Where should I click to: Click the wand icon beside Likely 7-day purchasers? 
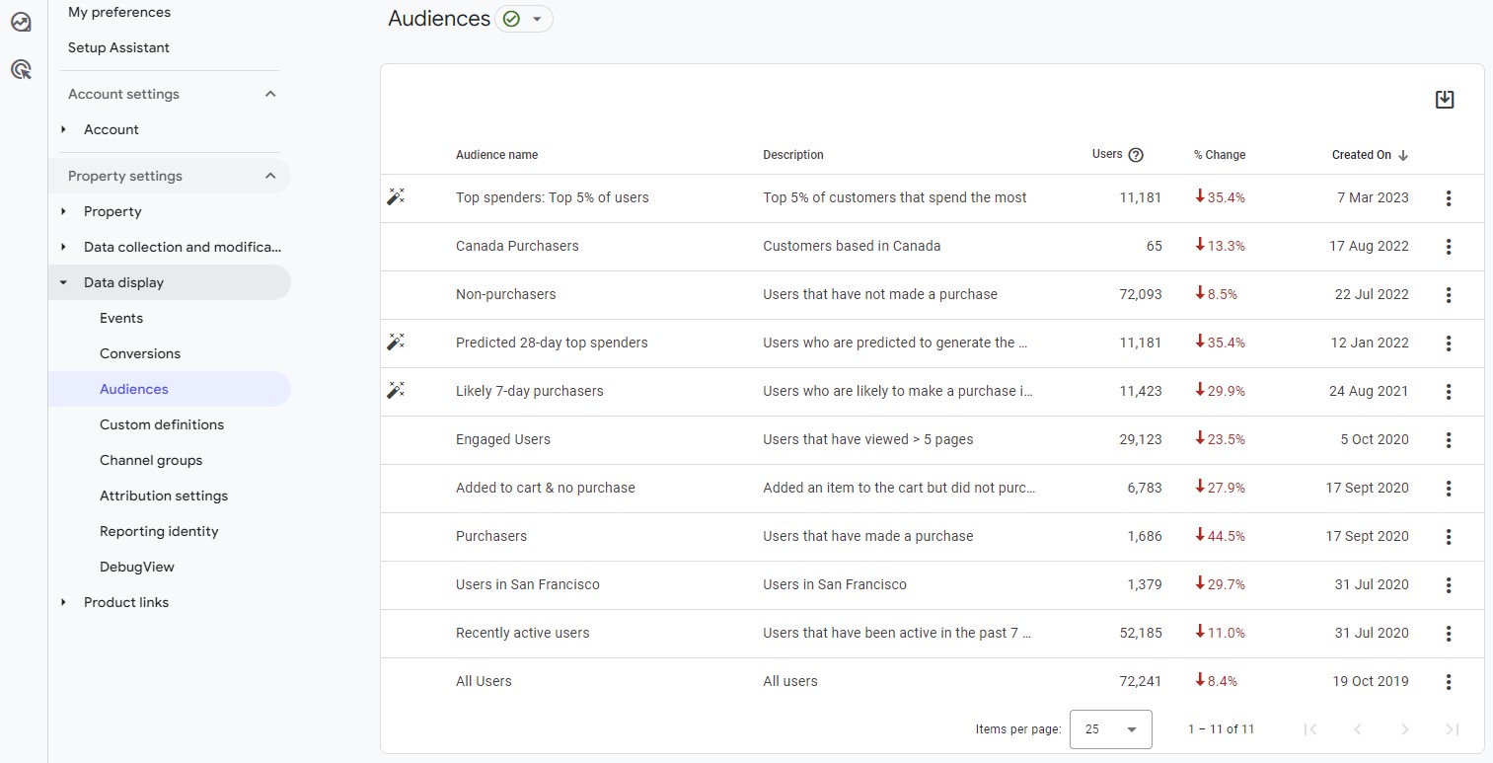[x=396, y=391]
